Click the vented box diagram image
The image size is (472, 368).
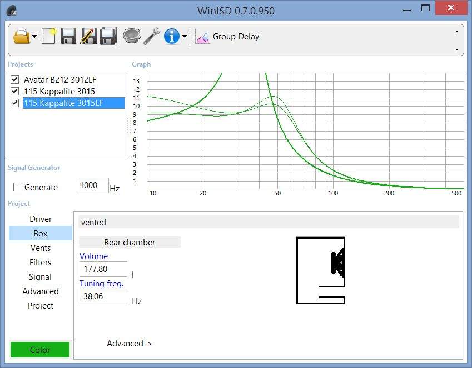tap(321, 270)
